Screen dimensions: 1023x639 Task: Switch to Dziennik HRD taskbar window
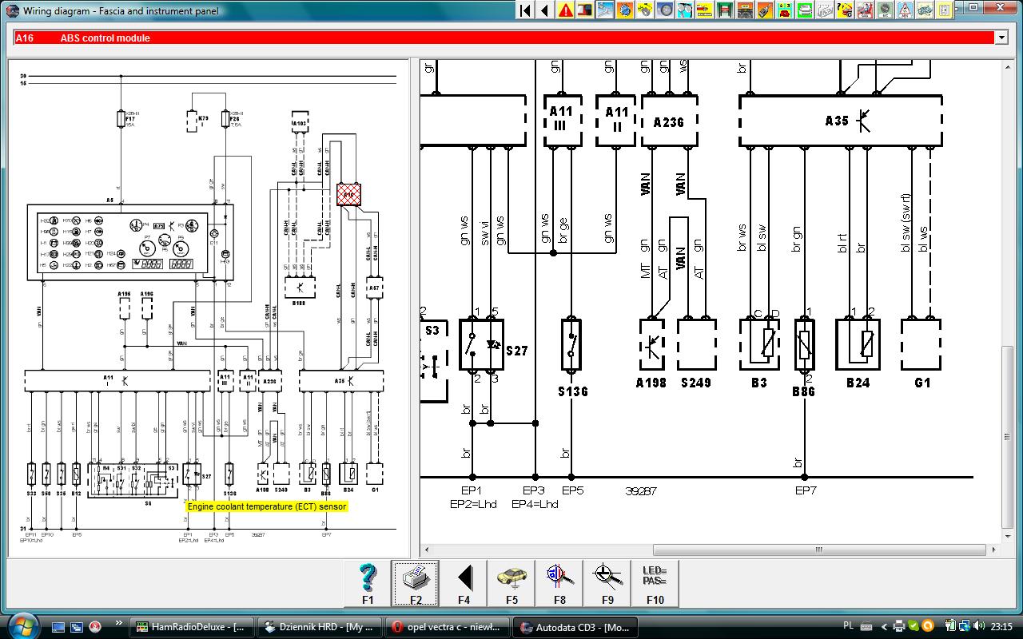point(320,627)
